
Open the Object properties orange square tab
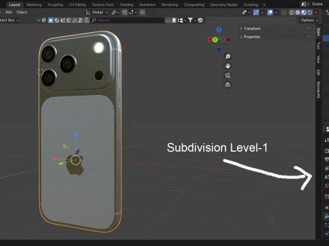pos(327,208)
